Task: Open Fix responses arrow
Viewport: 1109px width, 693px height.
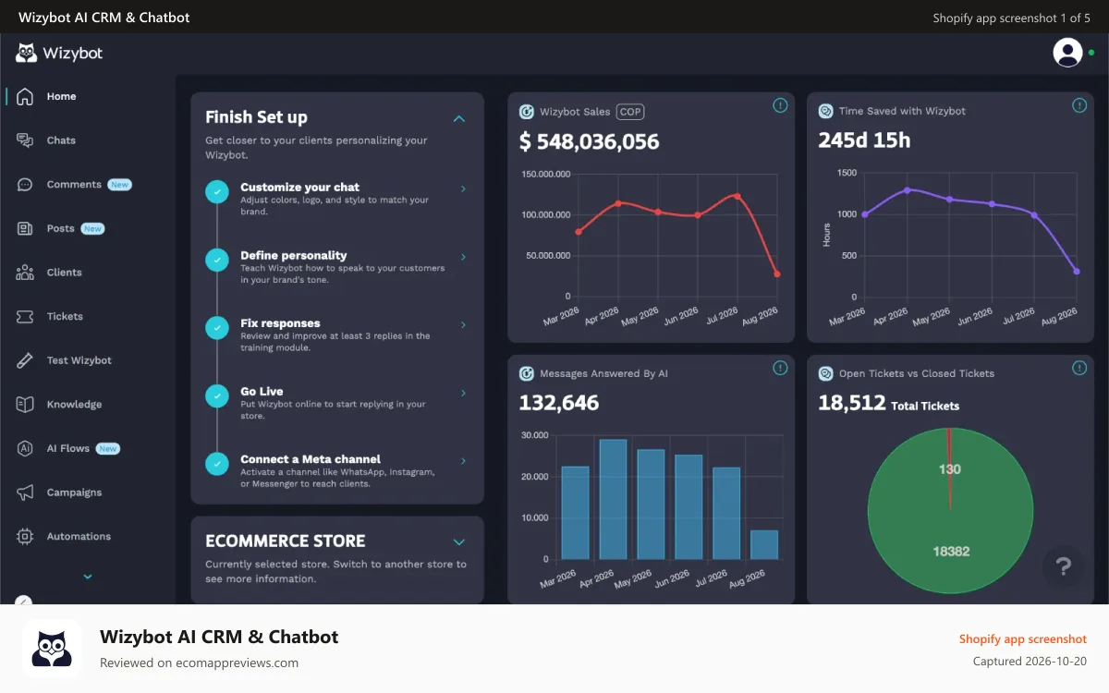Action: [463, 325]
